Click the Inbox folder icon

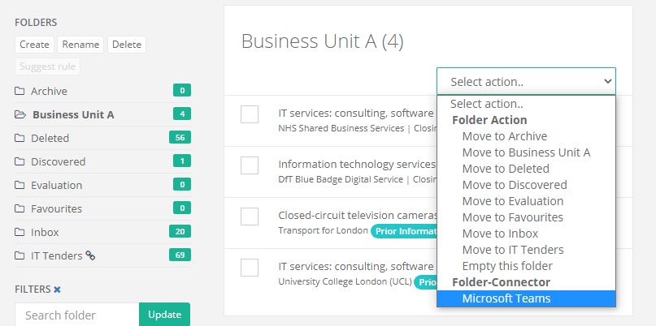coord(20,232)
